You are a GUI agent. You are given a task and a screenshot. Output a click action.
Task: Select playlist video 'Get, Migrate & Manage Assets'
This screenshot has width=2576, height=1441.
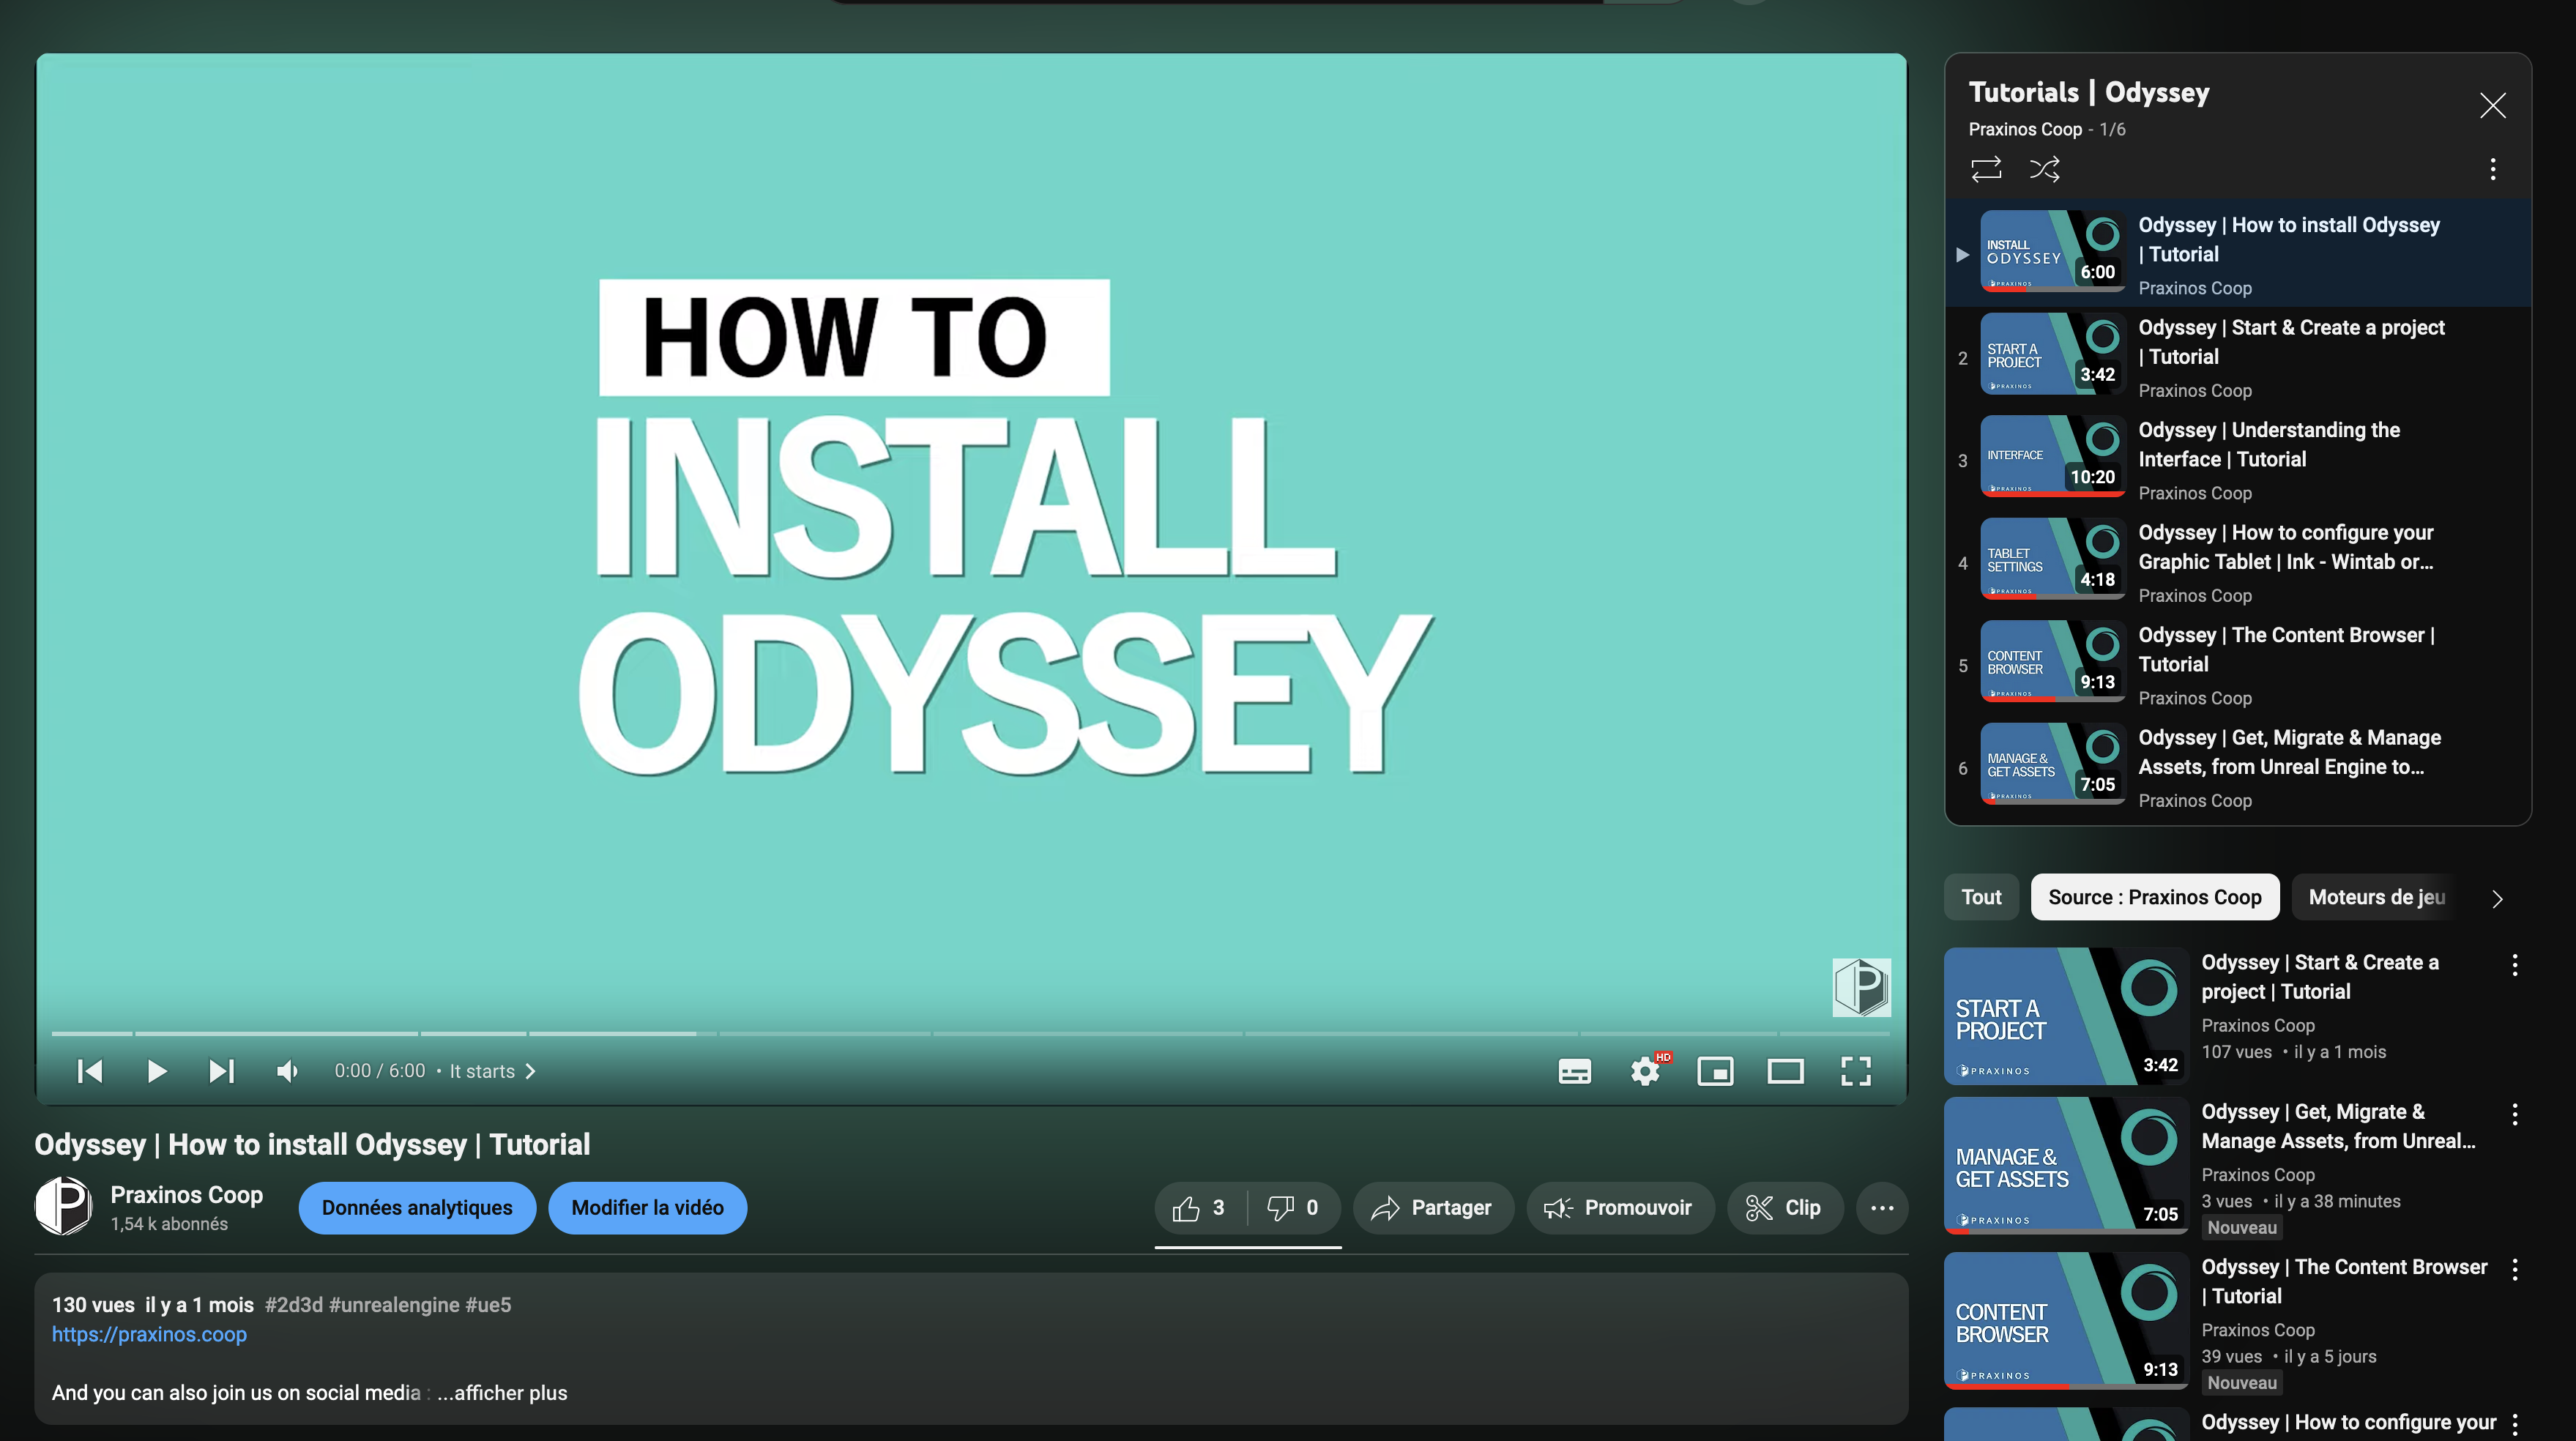(x=2238, y=768)
